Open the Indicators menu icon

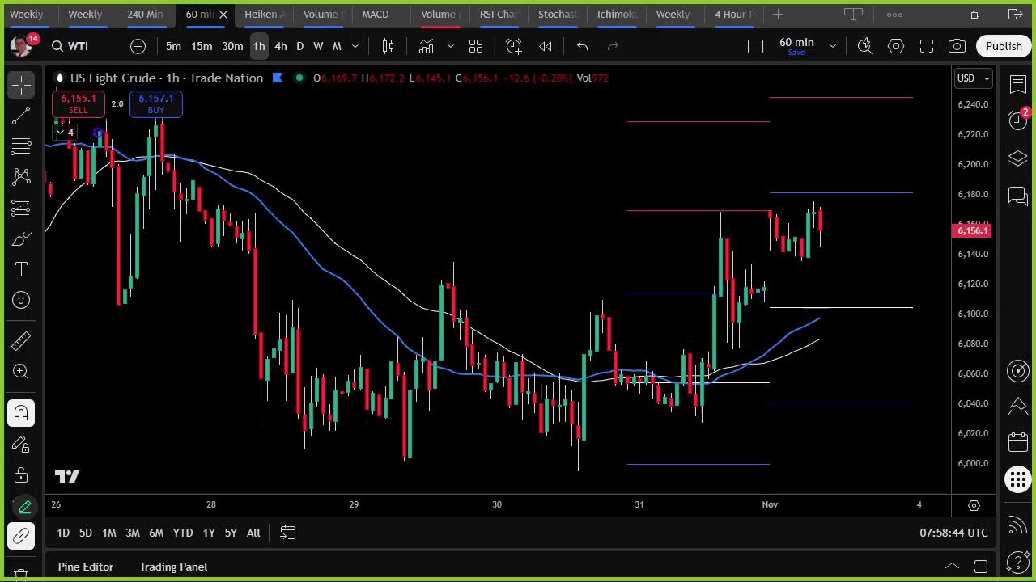coord(427,46)
